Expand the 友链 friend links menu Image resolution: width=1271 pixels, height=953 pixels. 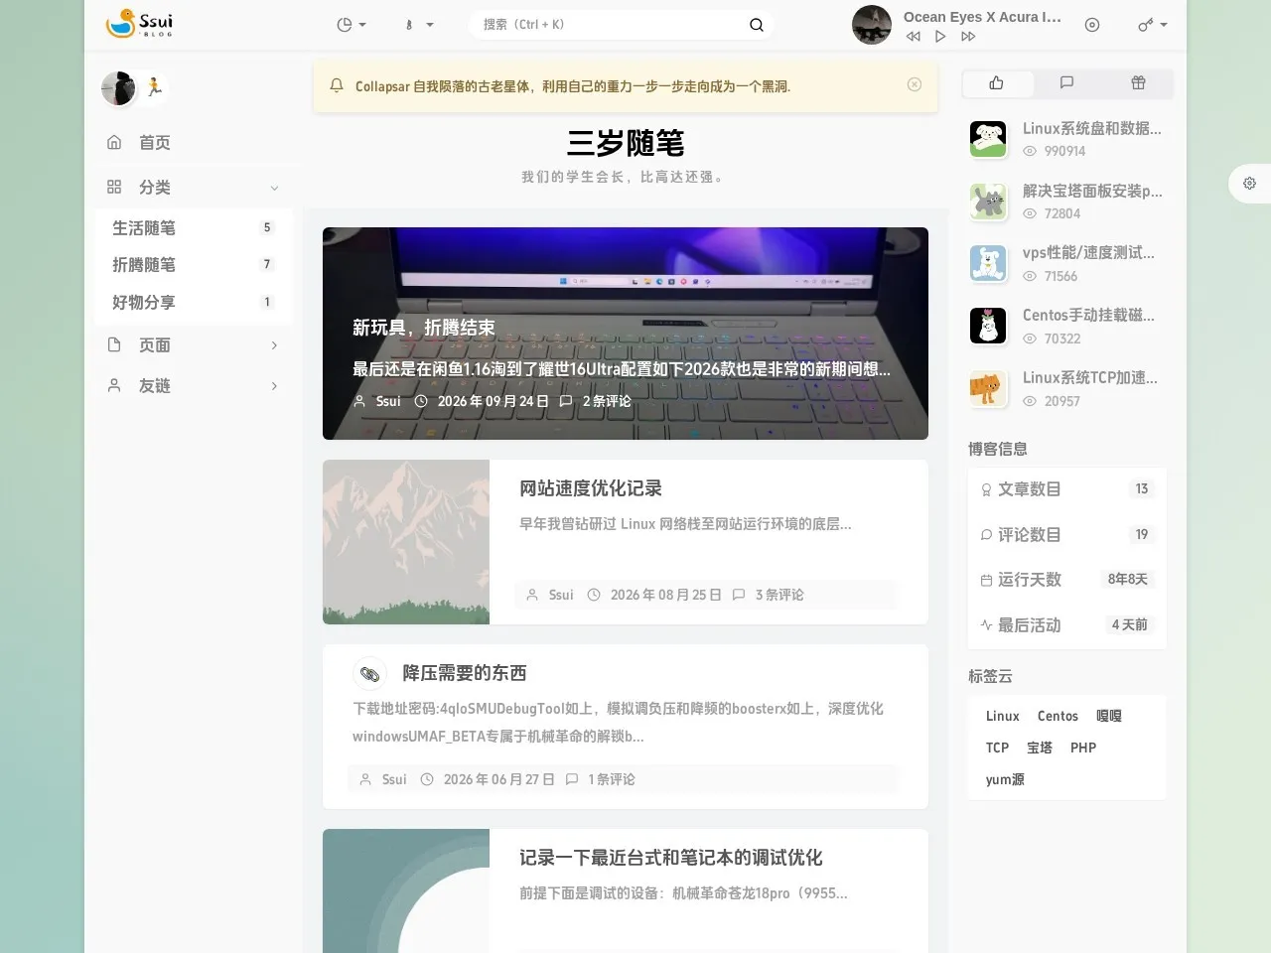pyautogui.click(x=194, y=386)
